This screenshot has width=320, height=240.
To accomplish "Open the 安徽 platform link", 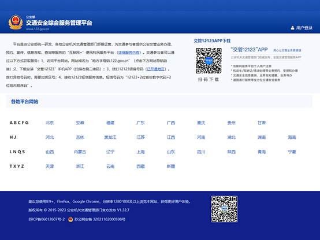I will point(80,123).
